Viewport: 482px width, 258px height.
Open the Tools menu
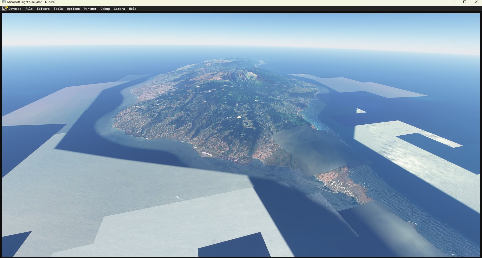58,9
